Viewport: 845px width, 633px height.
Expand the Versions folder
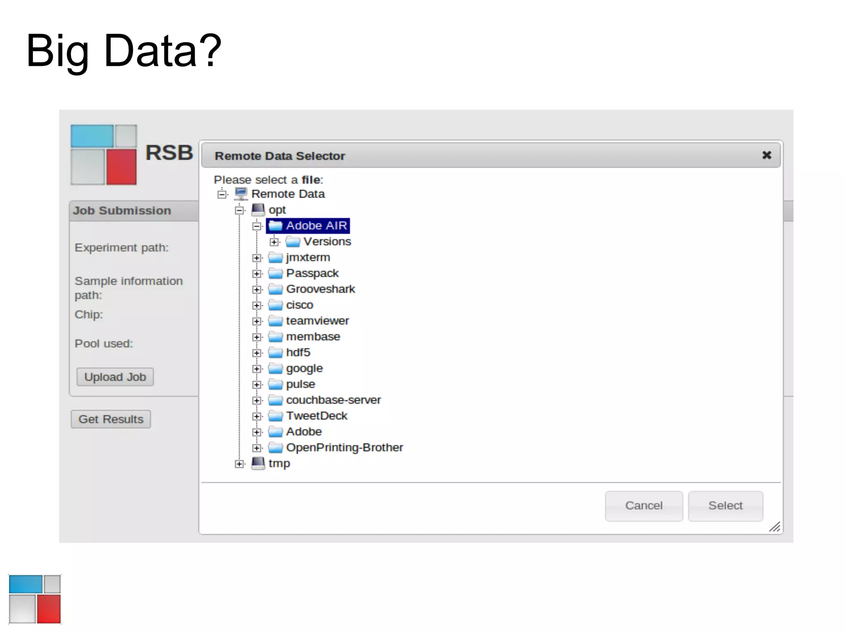point(274,242)
